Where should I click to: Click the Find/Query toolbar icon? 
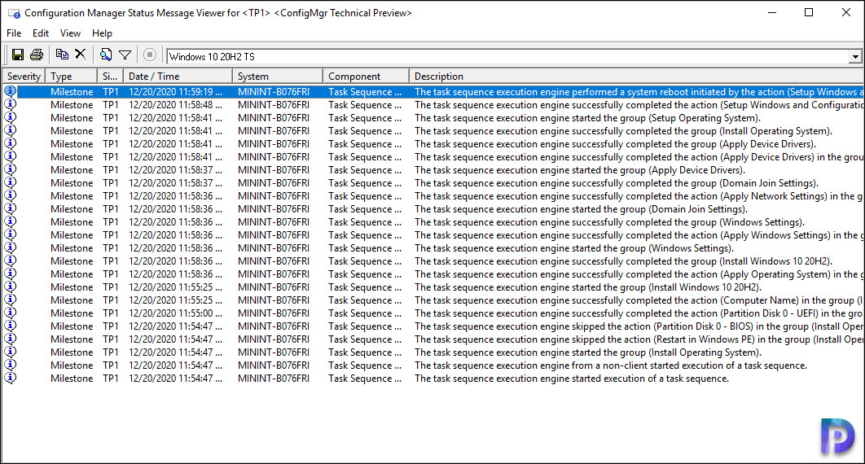pos(106,55)
